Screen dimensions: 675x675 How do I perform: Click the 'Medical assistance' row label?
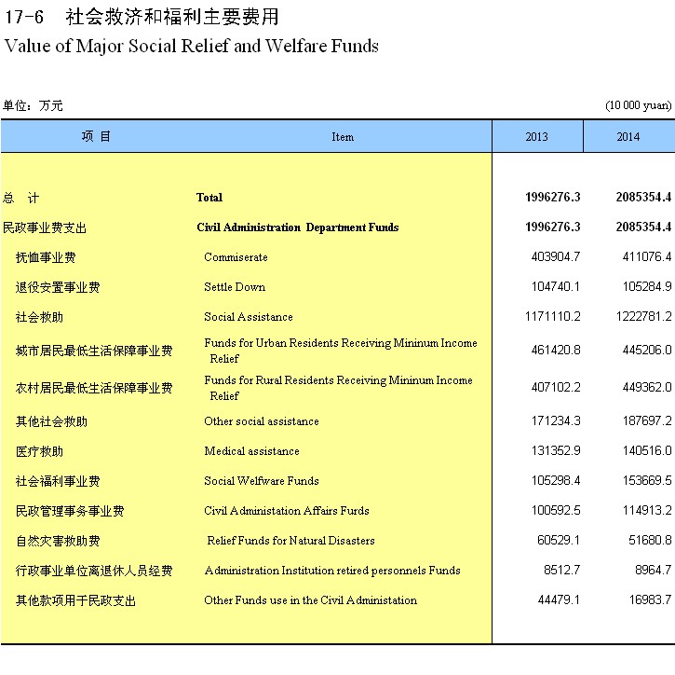click(x=251, y=451)
